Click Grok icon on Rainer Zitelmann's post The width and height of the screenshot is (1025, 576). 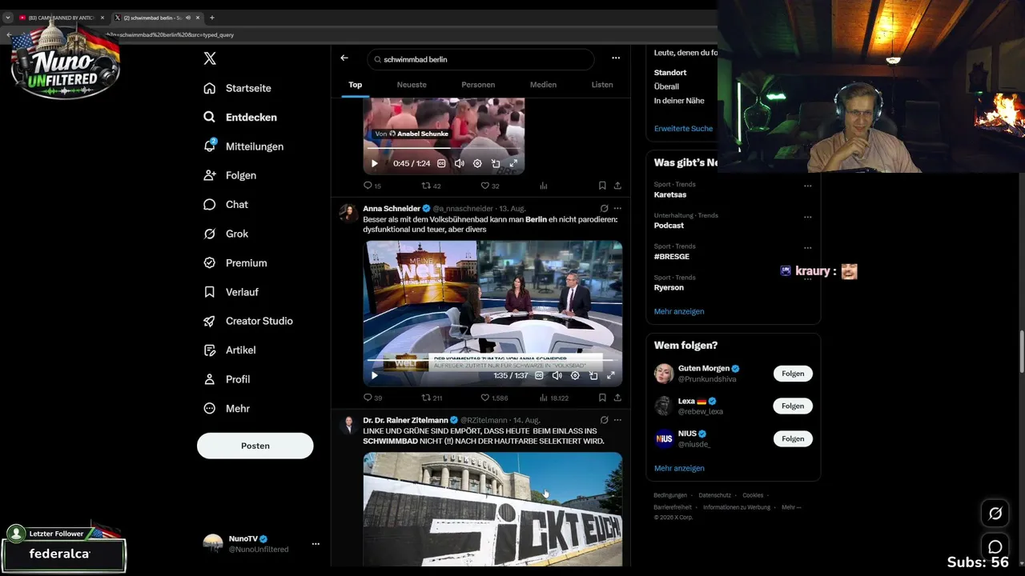pos(605,420)
